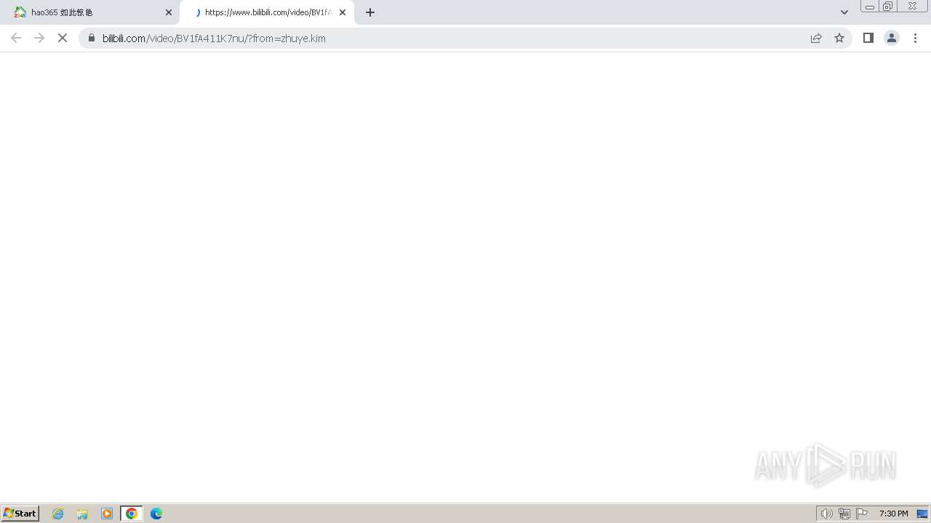Share this page icon
931x523 pixels.
point(816,38)
